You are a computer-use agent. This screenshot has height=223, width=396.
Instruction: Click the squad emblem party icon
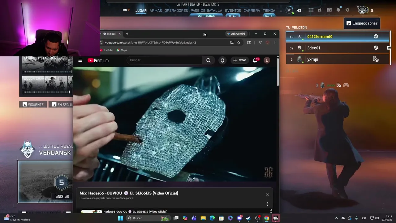pos(363,10)
